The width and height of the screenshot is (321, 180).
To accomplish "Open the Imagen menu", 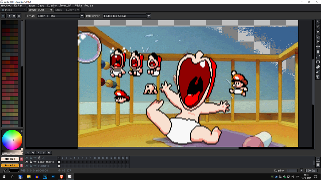I will point(30,5).
